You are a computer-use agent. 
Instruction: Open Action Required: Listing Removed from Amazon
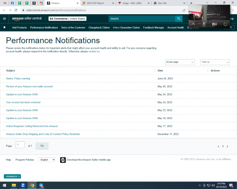pos(32,126)
